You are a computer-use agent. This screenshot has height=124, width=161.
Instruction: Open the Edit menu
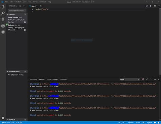[x=11, y=2]
